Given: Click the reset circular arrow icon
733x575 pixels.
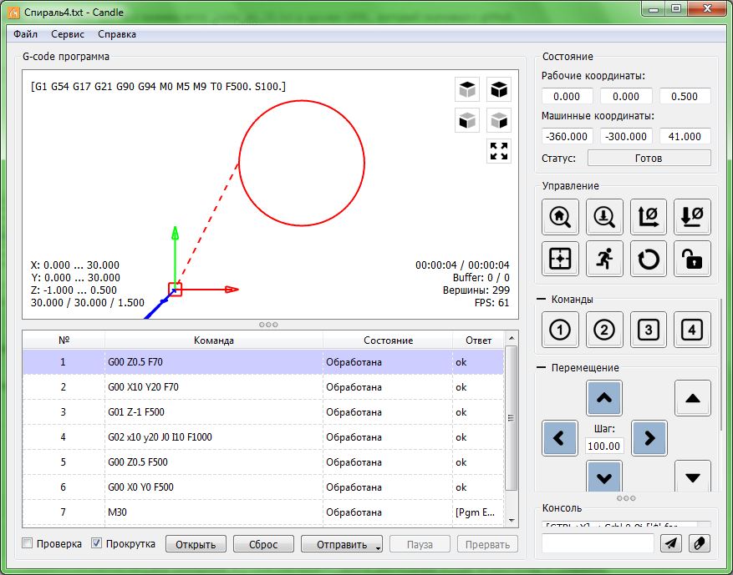Looking at the screenshot, I should click(648, 259).
